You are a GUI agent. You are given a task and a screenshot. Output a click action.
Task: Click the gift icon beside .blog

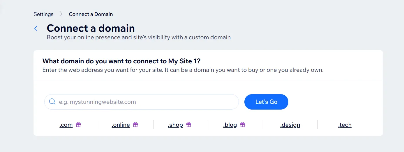tap(243, 125)
